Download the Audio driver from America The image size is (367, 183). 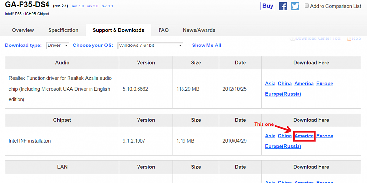[x=304, y=84]
